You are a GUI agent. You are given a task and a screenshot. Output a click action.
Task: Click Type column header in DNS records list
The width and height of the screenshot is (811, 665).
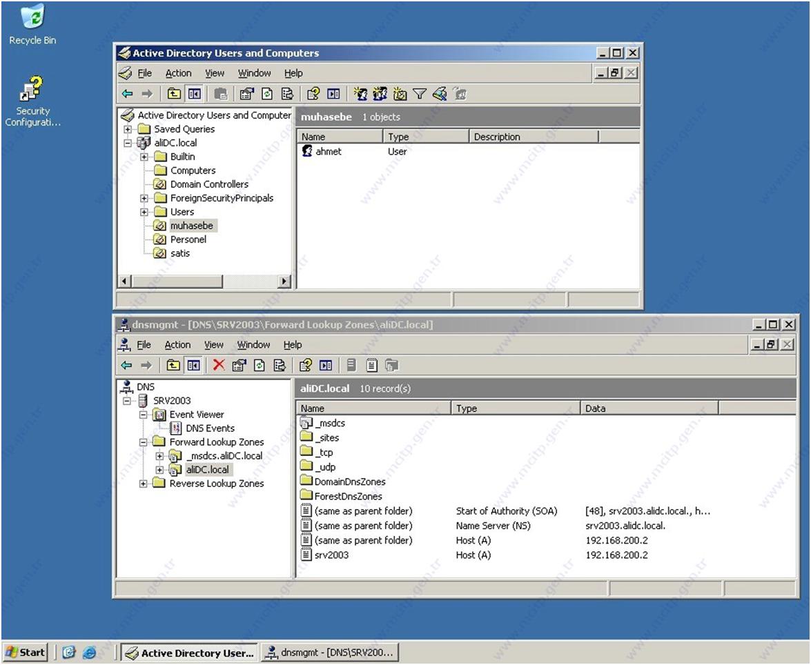(516, 408)
